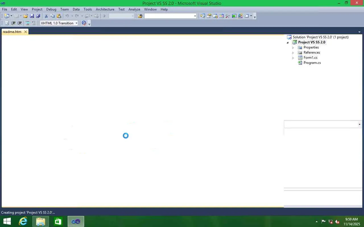This screenshot has width=364, height=227.
Task: Open Solution Explorer from the toolbar icon
Action: (202, 16)
